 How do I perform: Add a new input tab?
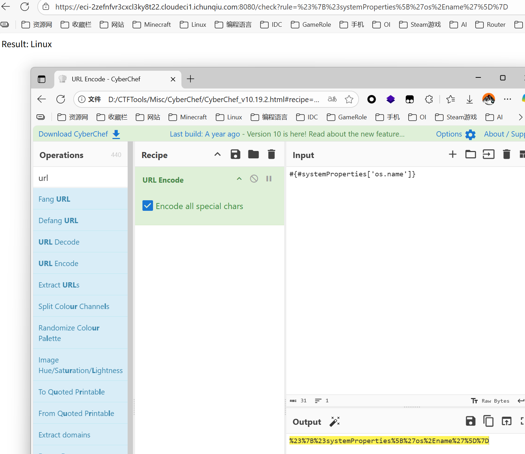(452, 155)
